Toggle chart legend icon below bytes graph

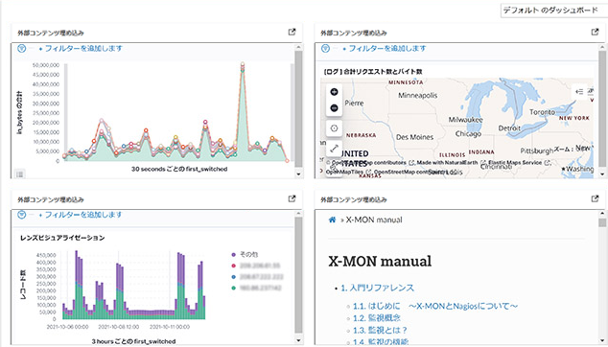pyautogui.click(x=20, y=174)
